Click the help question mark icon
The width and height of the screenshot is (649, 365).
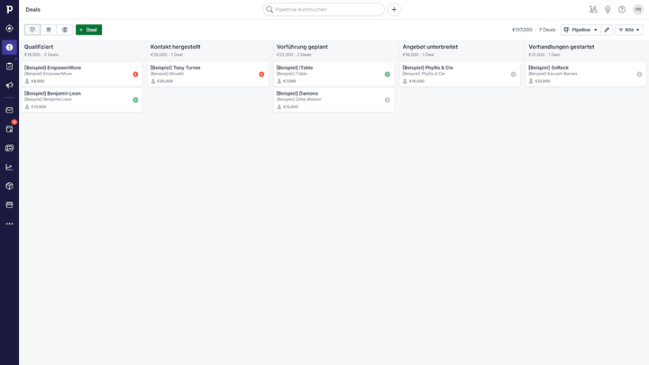click(622, 9)
